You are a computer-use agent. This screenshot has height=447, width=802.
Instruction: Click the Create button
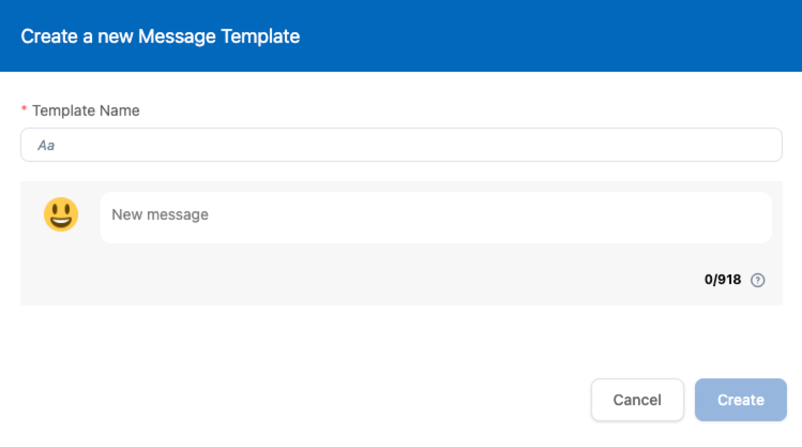740,400
